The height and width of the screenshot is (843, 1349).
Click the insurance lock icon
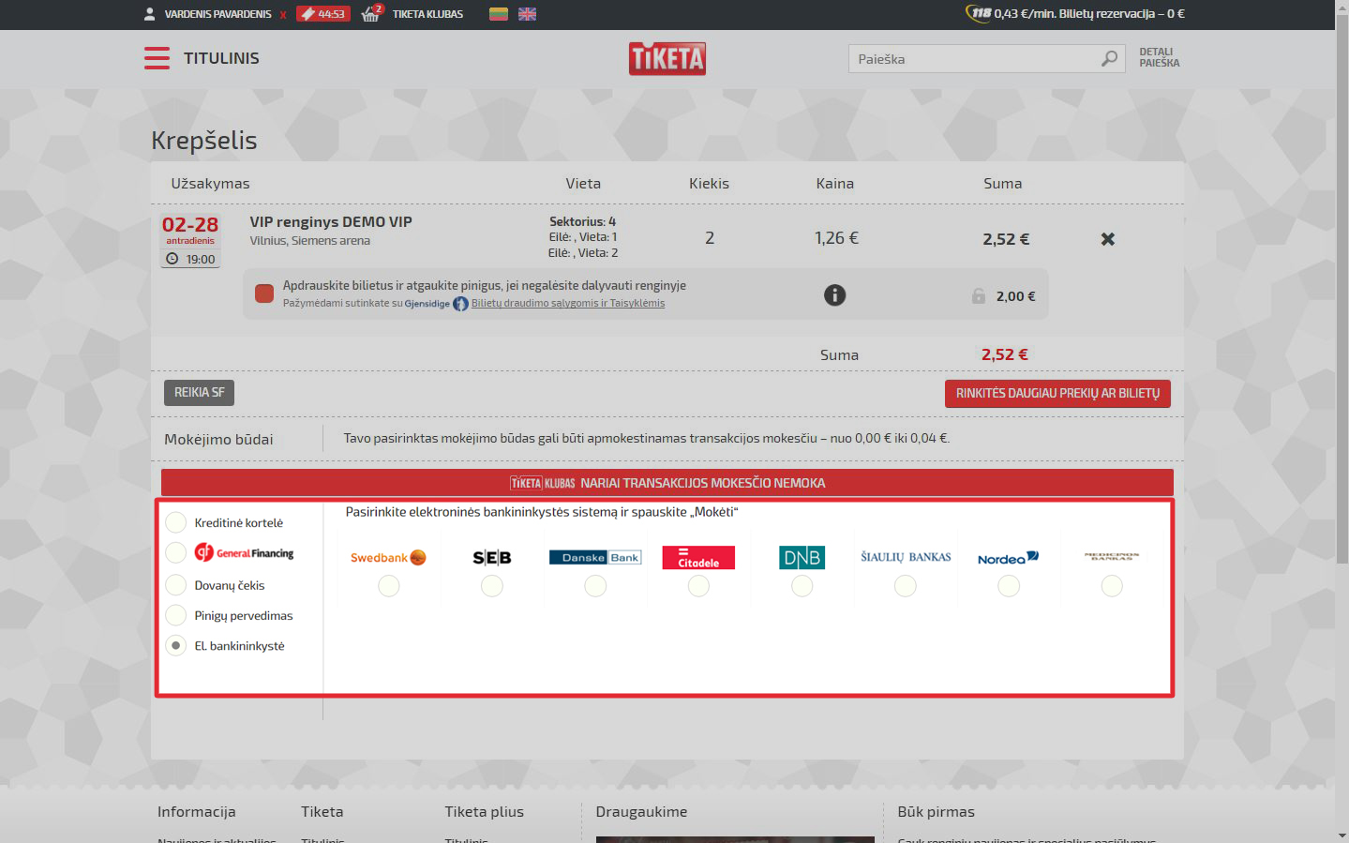coord(979,296)
